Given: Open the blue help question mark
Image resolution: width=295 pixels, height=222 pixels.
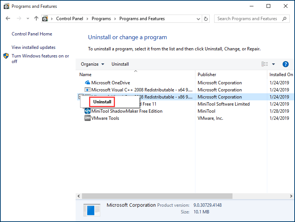Looking at the screenshot, I should [285, 64].
